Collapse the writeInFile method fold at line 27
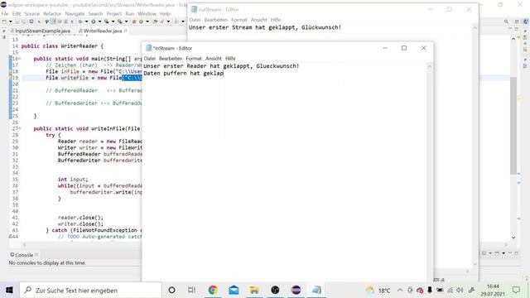The image size is (530, 298). click(20, 128)
